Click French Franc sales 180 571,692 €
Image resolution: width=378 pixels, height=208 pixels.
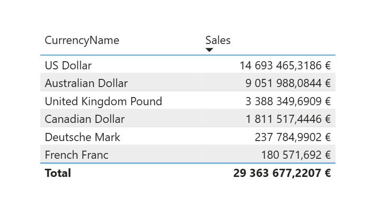pyautogui.click(x=295, y=155)
